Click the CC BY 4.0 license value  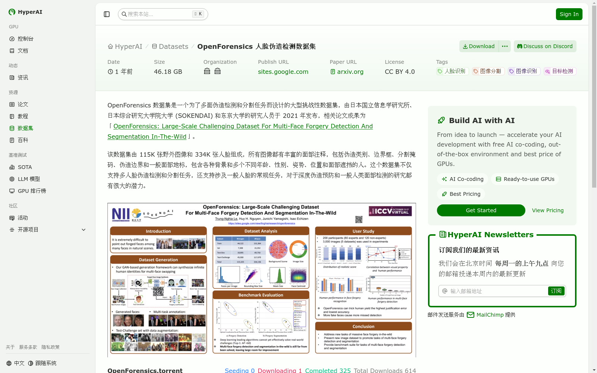pos(400,72)
